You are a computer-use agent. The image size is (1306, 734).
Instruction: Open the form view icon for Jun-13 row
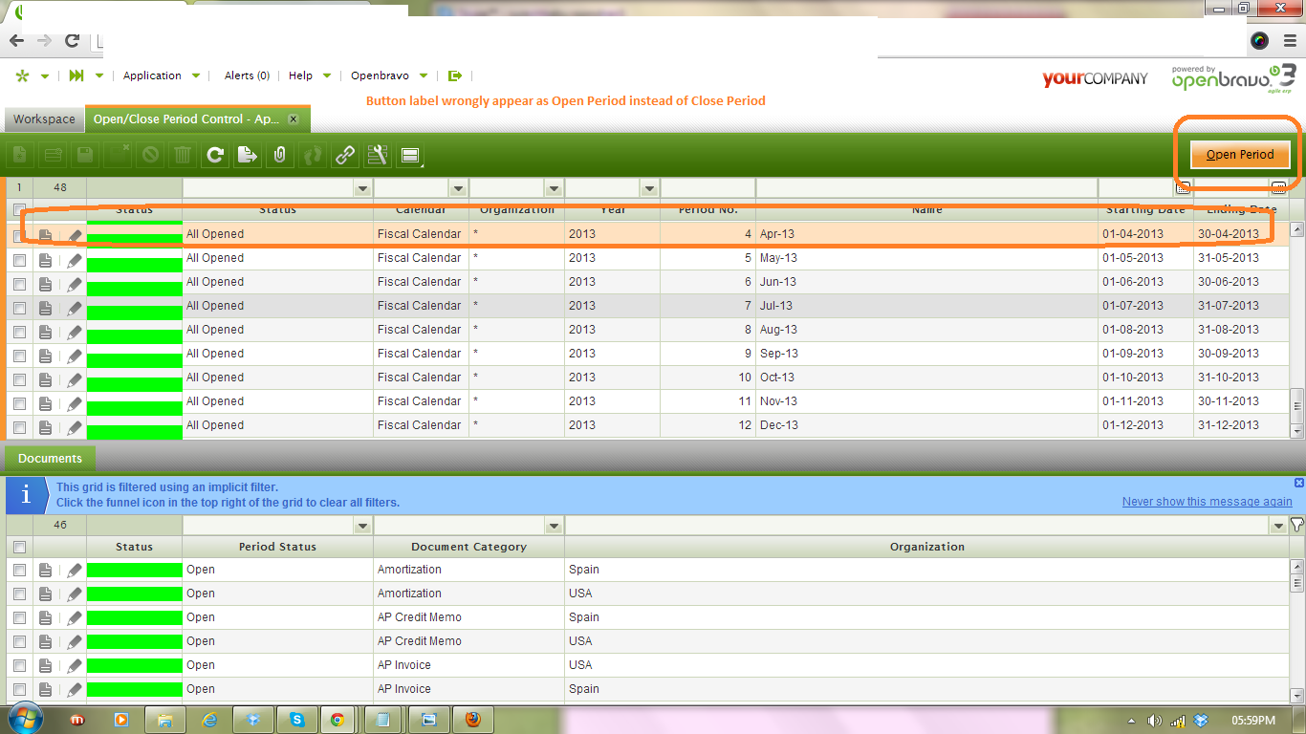point(45,284)
